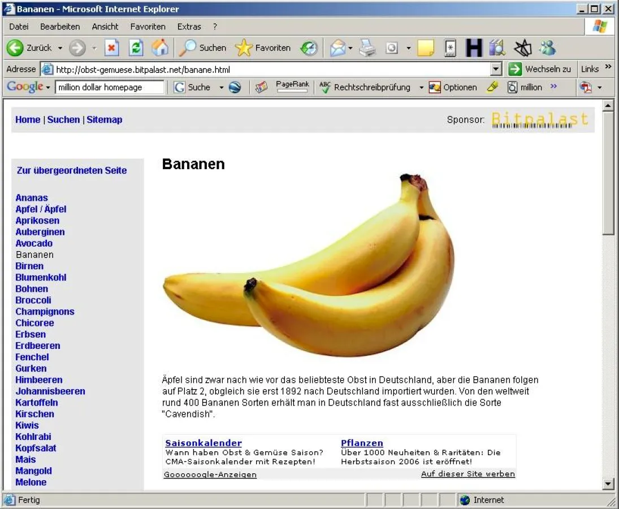This screenshot has height=509, width=619.
Task: Click the vertical scrollbar down arrow
Action: coord(609,484)
